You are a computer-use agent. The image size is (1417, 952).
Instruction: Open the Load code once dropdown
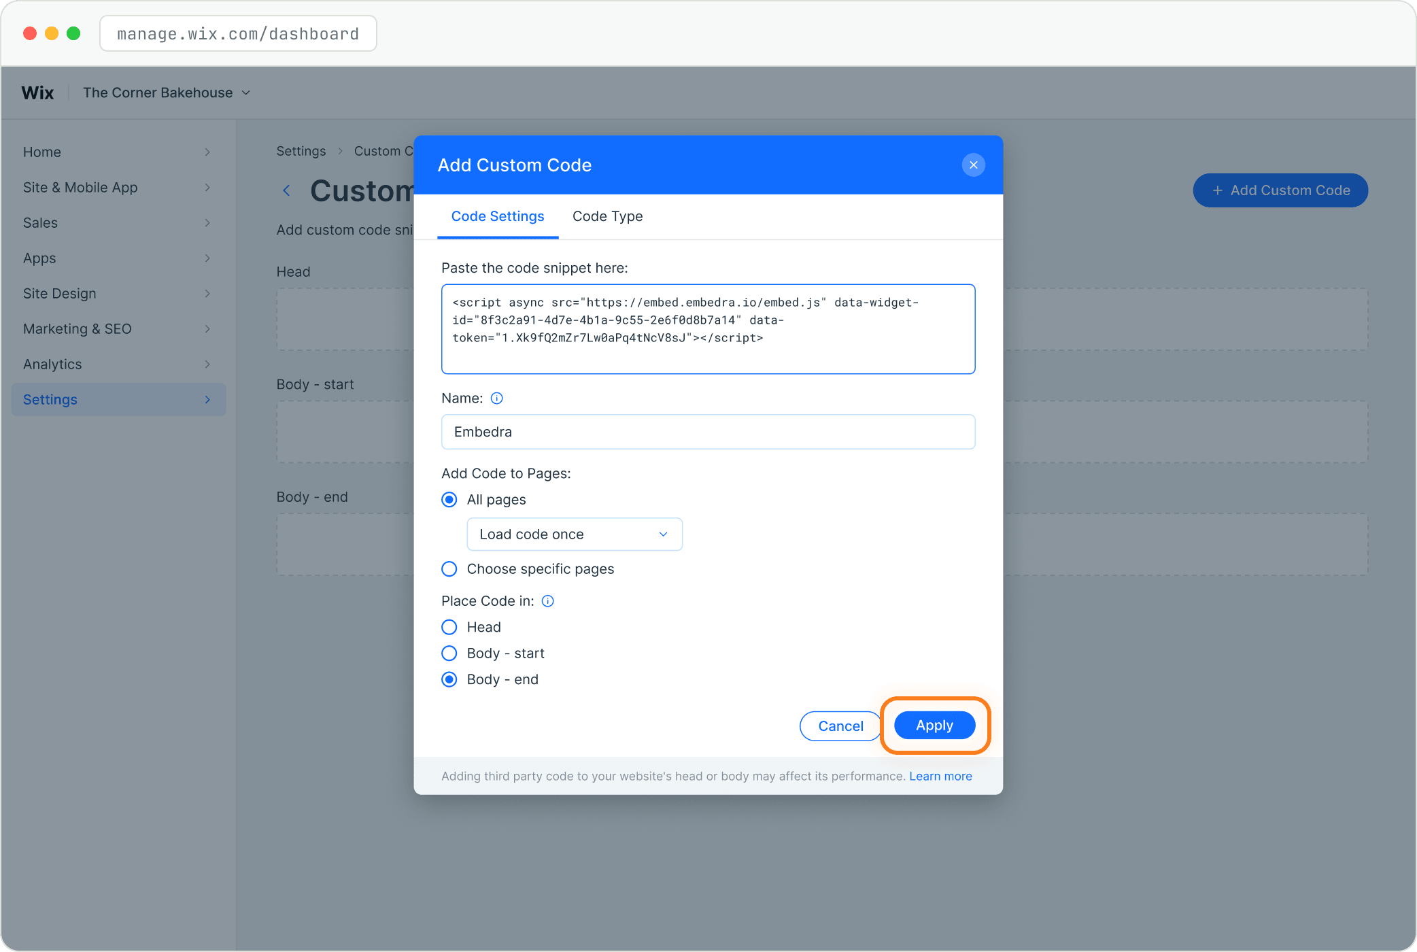575,534
